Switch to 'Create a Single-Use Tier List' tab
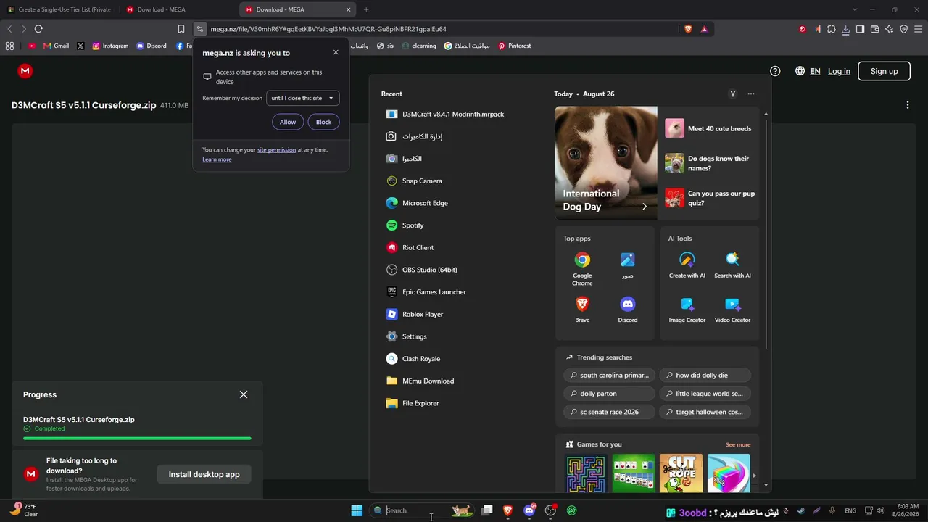This screenshot has height=522, width=928. pyautogui.click(x=59, y=9)
